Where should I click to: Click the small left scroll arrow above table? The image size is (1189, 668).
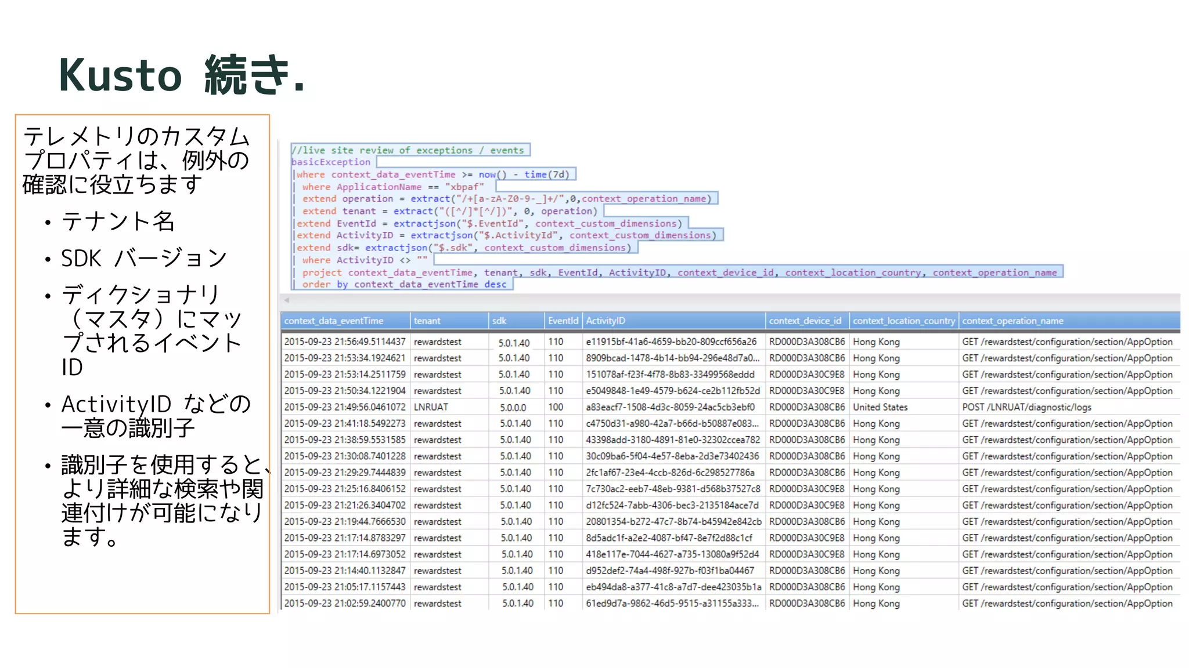pyautogui.click(x=286, y=300)
